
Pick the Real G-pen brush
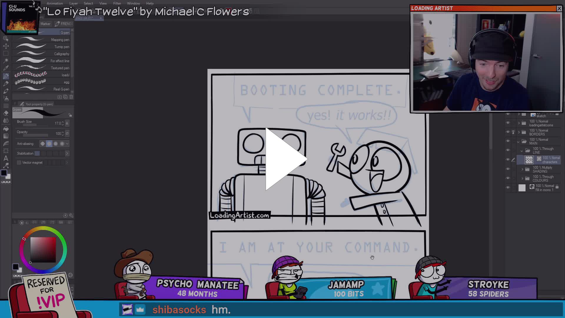pyautogui.click(x=43, y=89)
